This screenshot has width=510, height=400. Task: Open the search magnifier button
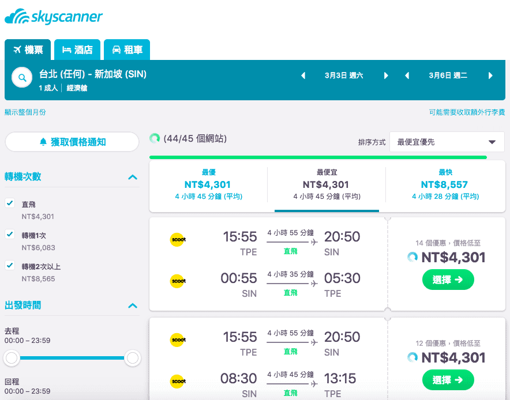(x=22, y=77)
